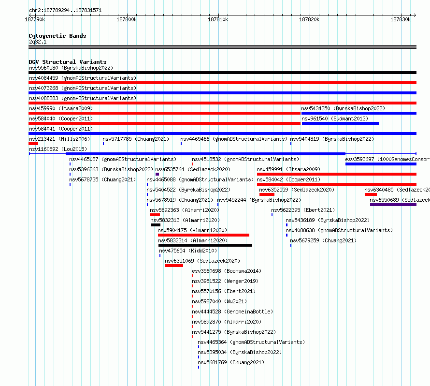The width and height of the screenshot is (430, 386).
Task: Click the nsv5404819 (ByrskaBishop2022) label
Action: coord(332,139)
